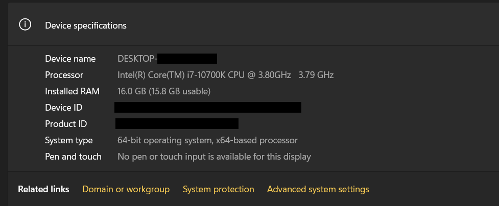
Task: Click the redacted Product ID value
Action: [x=177, y=123]
